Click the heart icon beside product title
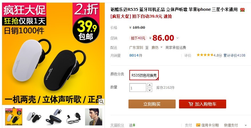The height and width of the screenshot is (128, 251). pos(242,10)
